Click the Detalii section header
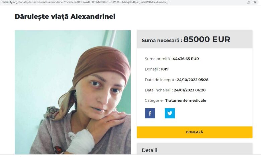 149,150
